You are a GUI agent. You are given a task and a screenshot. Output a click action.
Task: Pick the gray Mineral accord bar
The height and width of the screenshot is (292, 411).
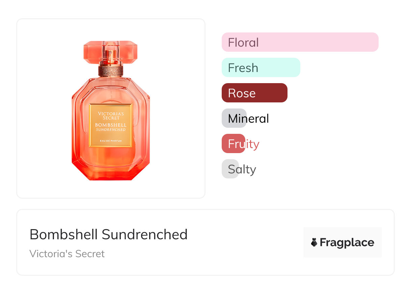pyautogui.click(x=234, y=118)
